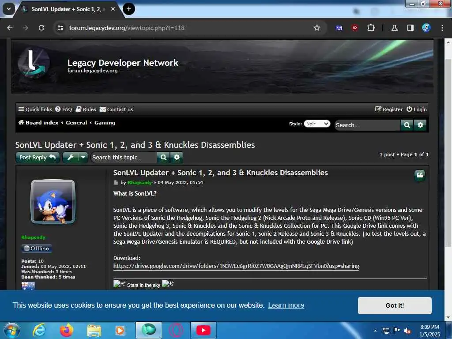Viewport: 452px width, 339px height.
Task: Open Rhapsody username under the avatar
Action: coord(33,237)
